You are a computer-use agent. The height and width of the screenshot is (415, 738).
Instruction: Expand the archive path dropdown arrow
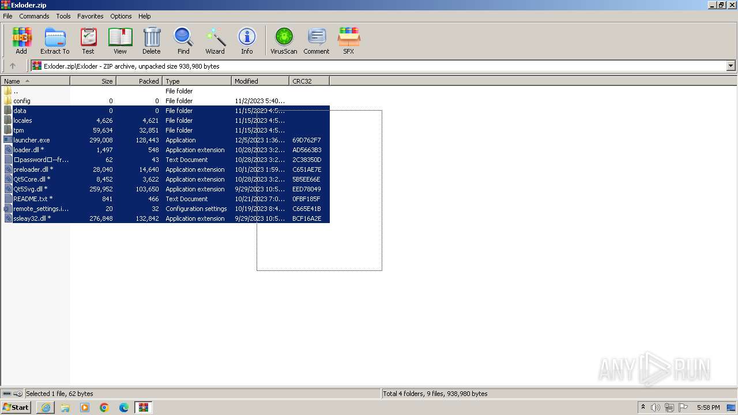point(731,66)
